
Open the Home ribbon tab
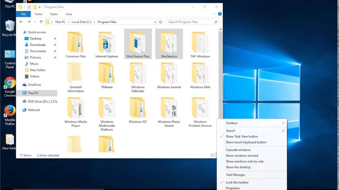click(x=38, y=14)
